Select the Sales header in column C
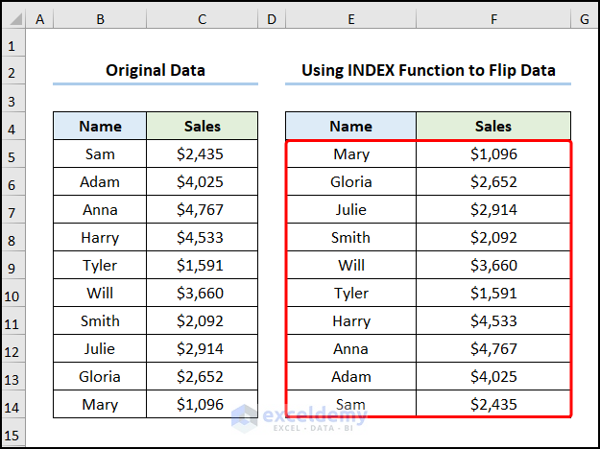 (x=202, y=126)
